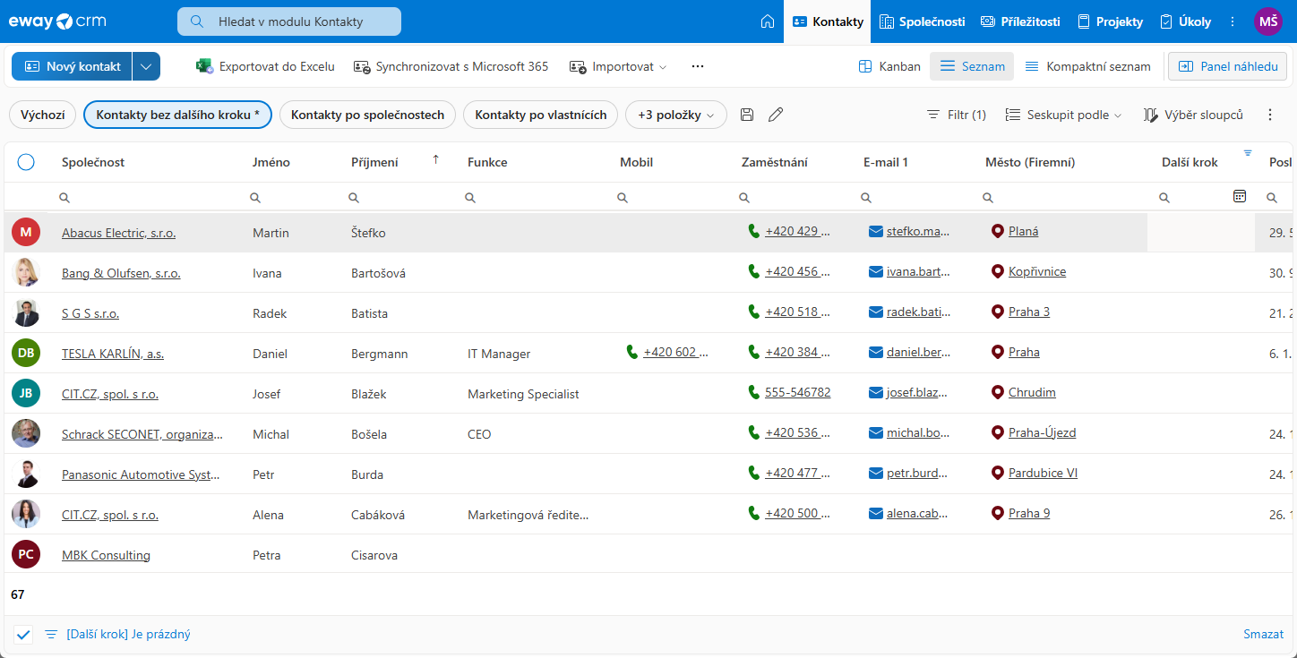Open TESLA KARLÍN, a.s. company link
1297x658 pixels.
113,354
